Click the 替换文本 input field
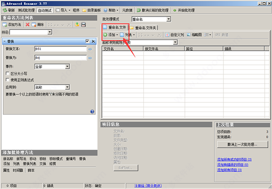 [x=60, y=49]
